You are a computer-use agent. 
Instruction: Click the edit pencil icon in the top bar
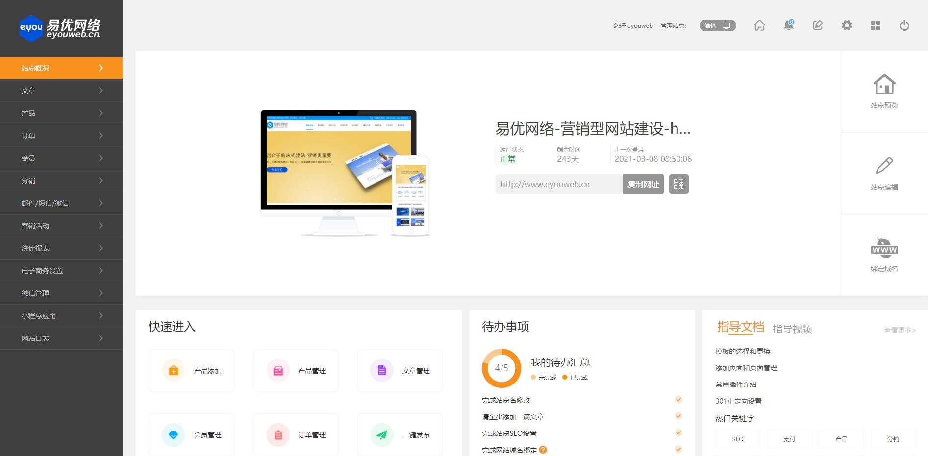tap(817, 25)
